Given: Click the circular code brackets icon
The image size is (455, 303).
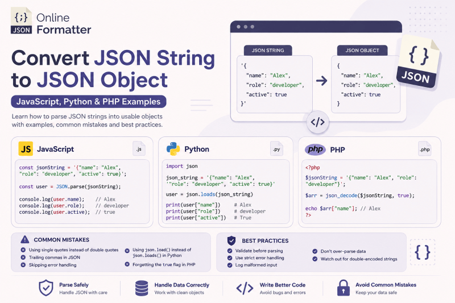Looking at the screenshot, I should click(x=318, y=122).
